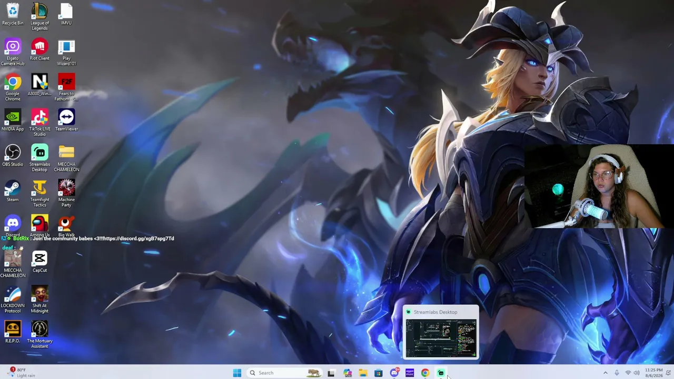Viewport: 674px width, 379px height.
Task: Open the volume control in system tray
Action: (637, 373)
